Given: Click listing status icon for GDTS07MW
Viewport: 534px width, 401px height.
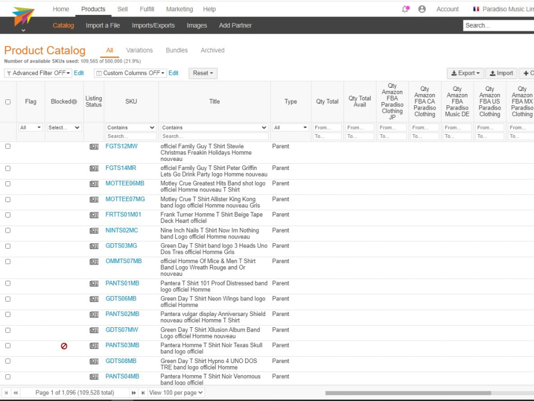Looking at the screenshot, I should tap(94, 330).
